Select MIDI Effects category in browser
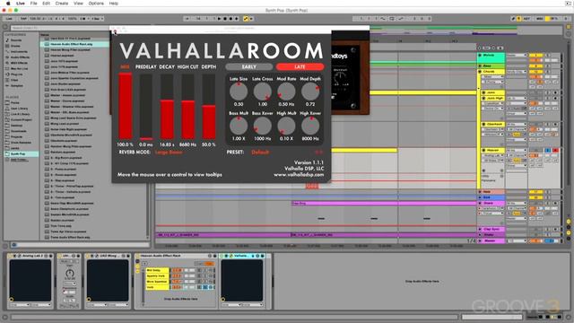Screen dimensions: 574x323 tap(20, 63)
